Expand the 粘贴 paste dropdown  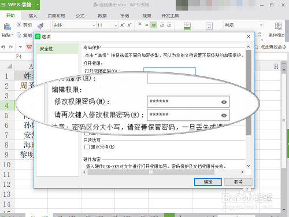point(12,35)
